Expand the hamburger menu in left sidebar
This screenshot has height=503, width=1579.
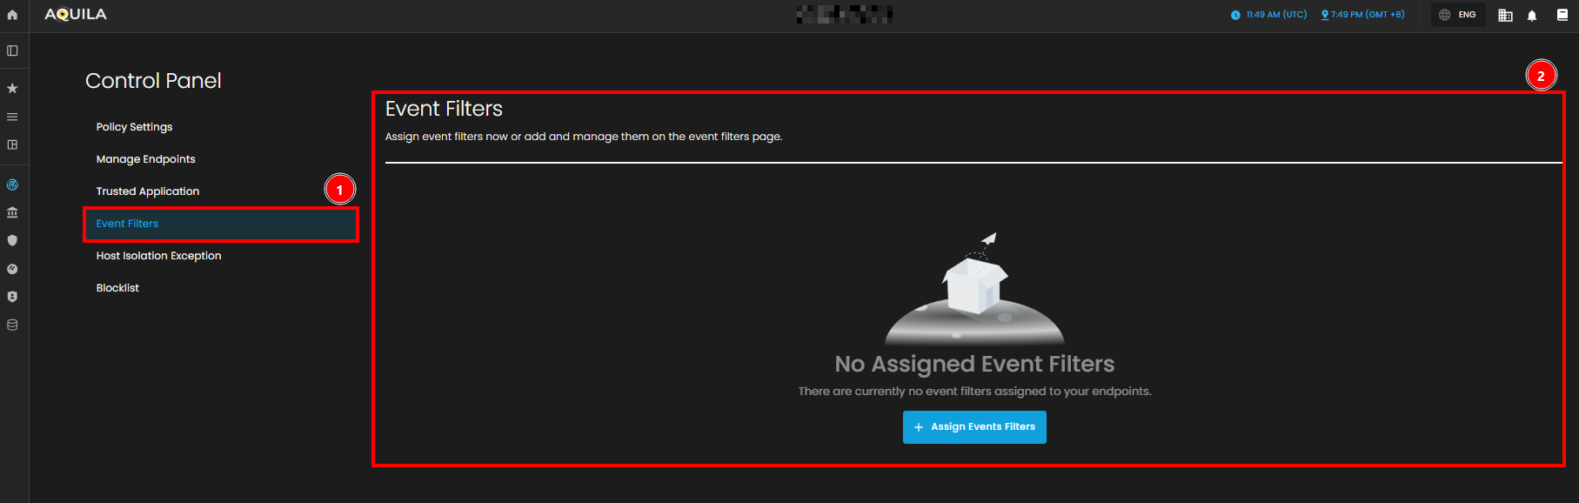12,117
